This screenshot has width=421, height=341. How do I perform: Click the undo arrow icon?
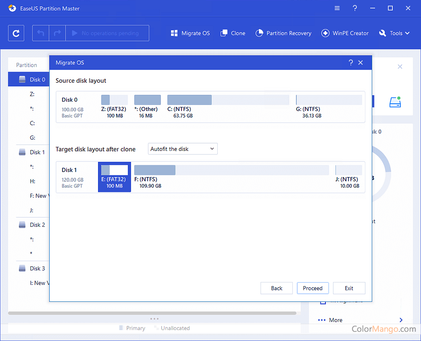point(41,33)
